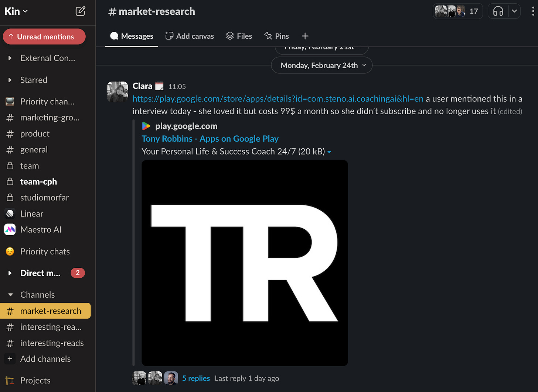The width and height of the screenshot is (538, 392).
Task: Open the 5 replies thread
Action: coord(196,378)
